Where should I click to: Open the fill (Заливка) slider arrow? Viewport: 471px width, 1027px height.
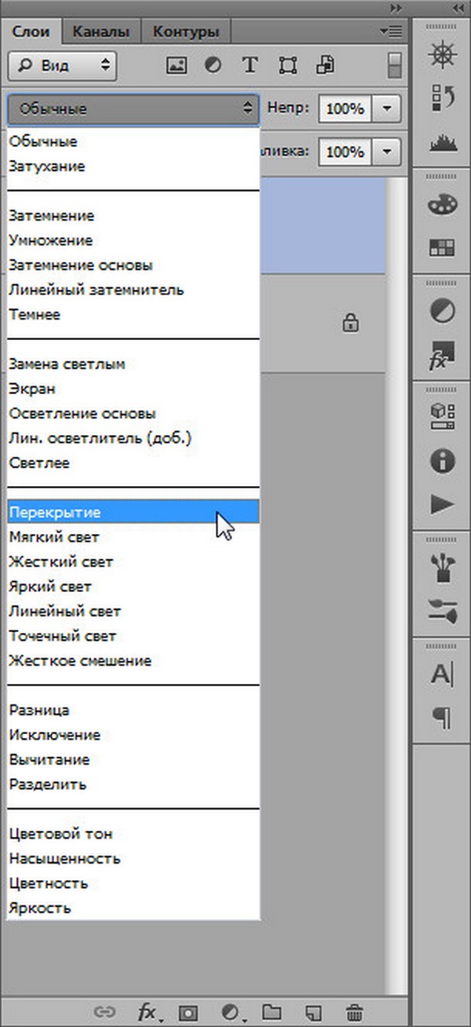[x=386, y=152]
